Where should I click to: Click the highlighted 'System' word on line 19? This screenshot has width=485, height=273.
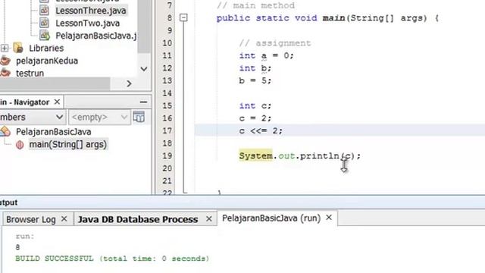pyautogui.click(x=255, y=155)
